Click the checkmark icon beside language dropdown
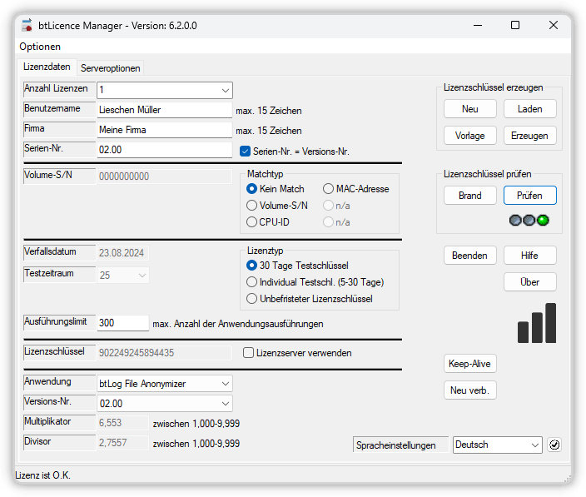 coord(555,445)
